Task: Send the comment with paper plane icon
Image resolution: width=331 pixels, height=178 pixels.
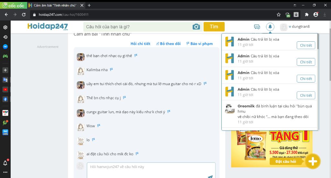Action: coord(210,176)
